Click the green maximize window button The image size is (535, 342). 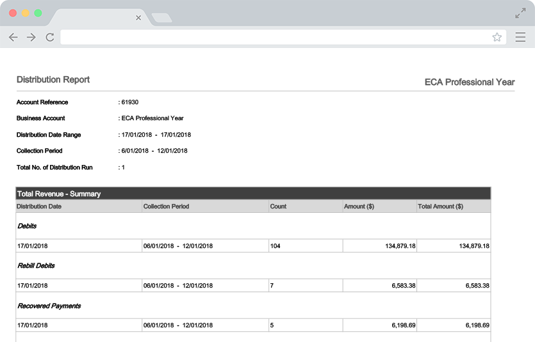point(38,13)
